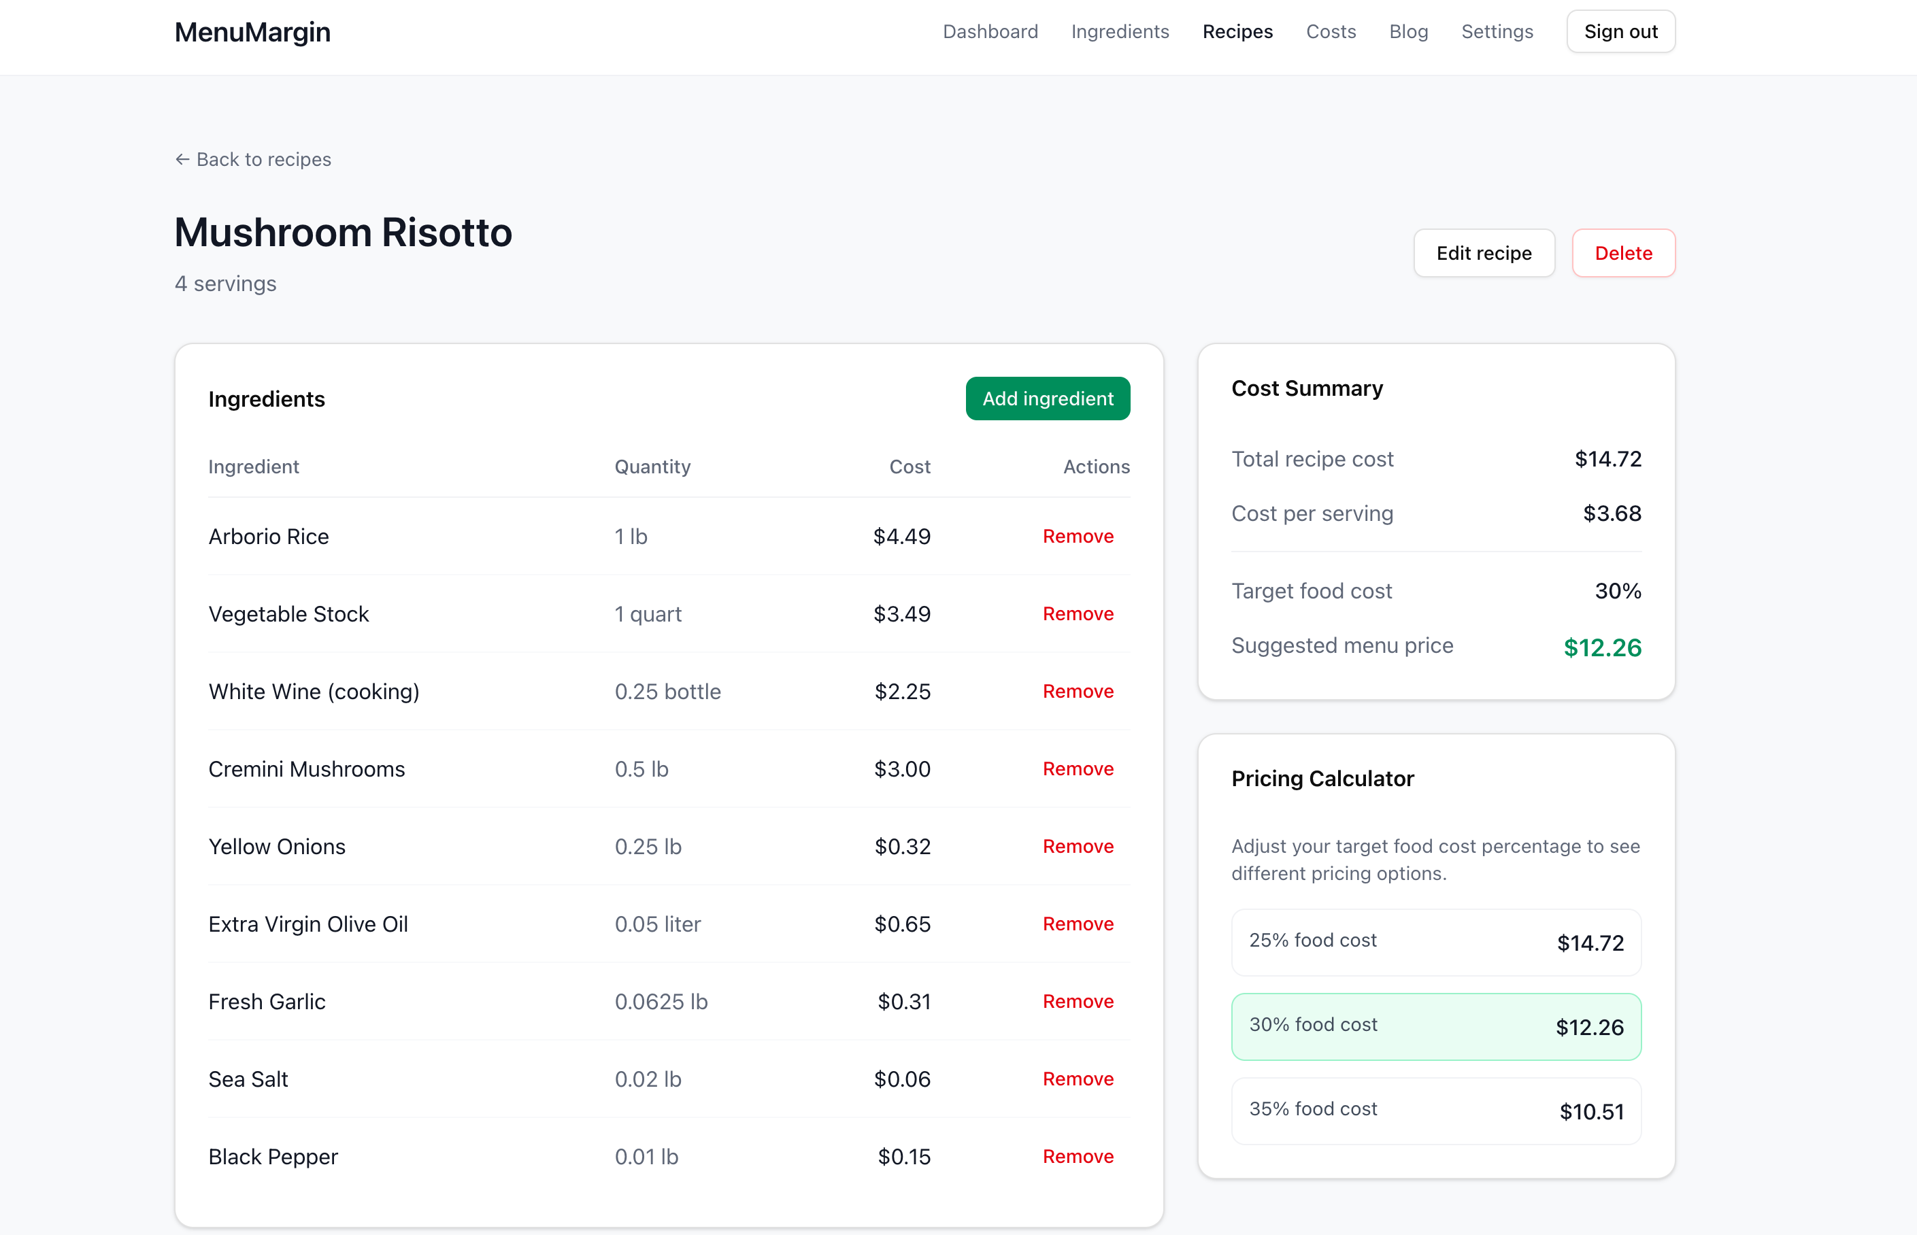Viewport: 1917px width, 1235px height.
Task: Remove the Black Pepper row
Action: 1078,1155
